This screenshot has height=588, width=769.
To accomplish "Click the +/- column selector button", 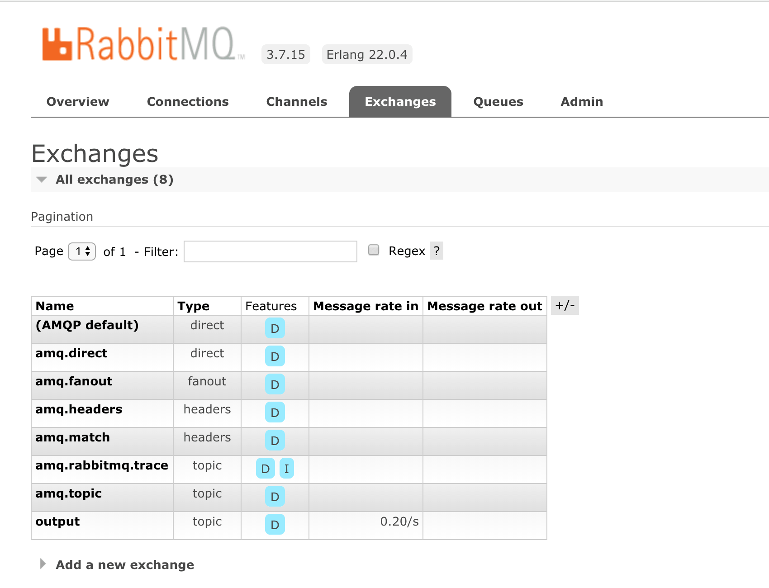I will click(x=565, y=306).
